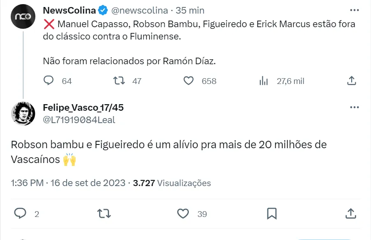Screen dimensions: 371x240
Task: Open more options for Felipe_Vasco tweet
Action: click(x=354, y=107)
